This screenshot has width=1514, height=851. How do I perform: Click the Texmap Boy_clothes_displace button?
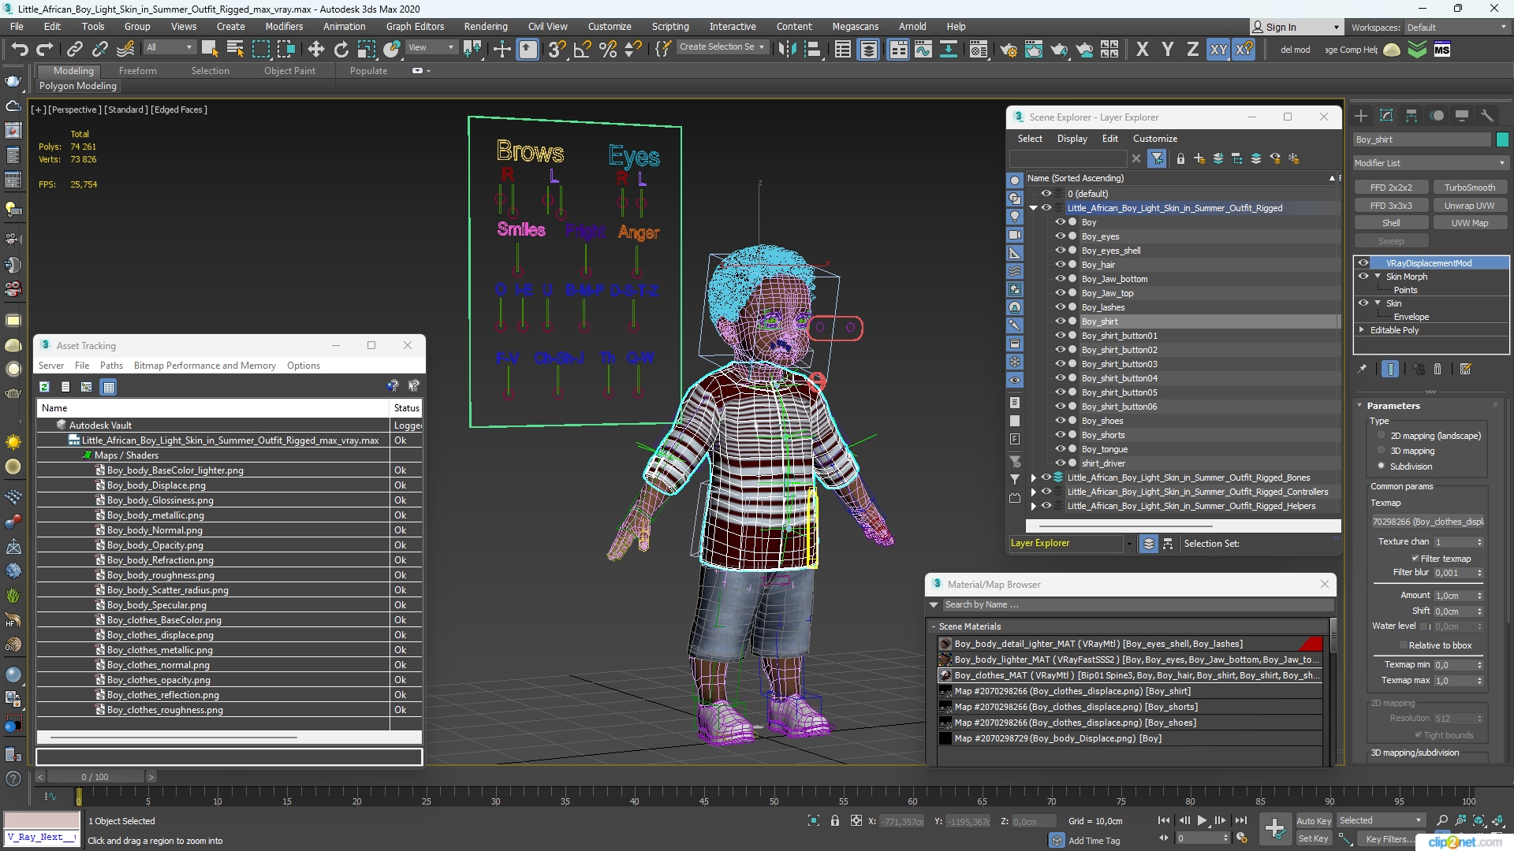[1428, 522]
